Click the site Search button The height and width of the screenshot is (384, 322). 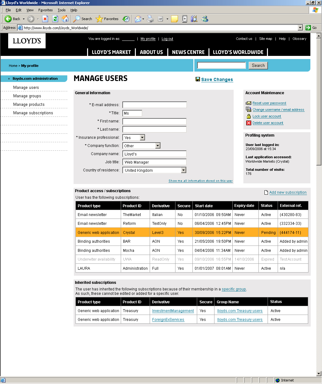point(258,65)
